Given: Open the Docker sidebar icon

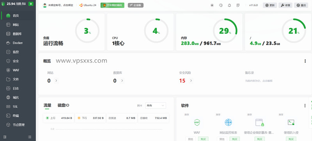Looking at the screenshot, I should [x=8, y=43].
